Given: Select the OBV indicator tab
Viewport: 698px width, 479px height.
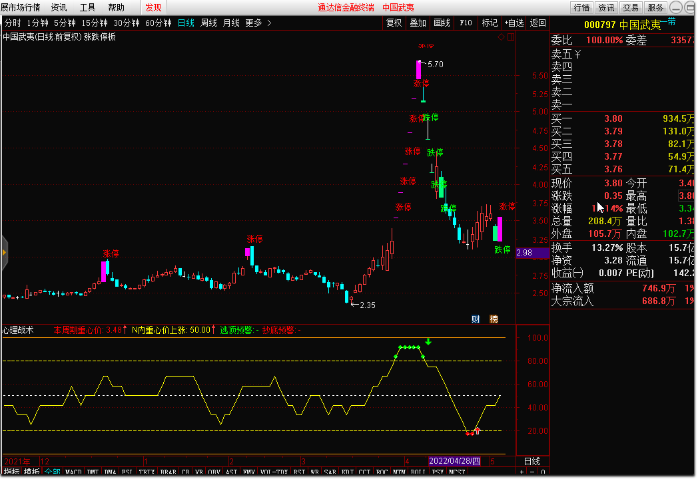Looking at the screenshot, I should (214, 472).
